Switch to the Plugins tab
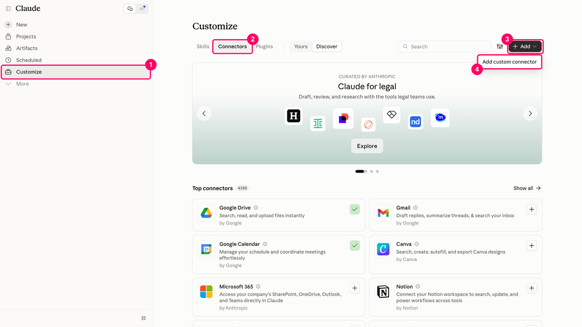582x327 pixels. [264, 46]
